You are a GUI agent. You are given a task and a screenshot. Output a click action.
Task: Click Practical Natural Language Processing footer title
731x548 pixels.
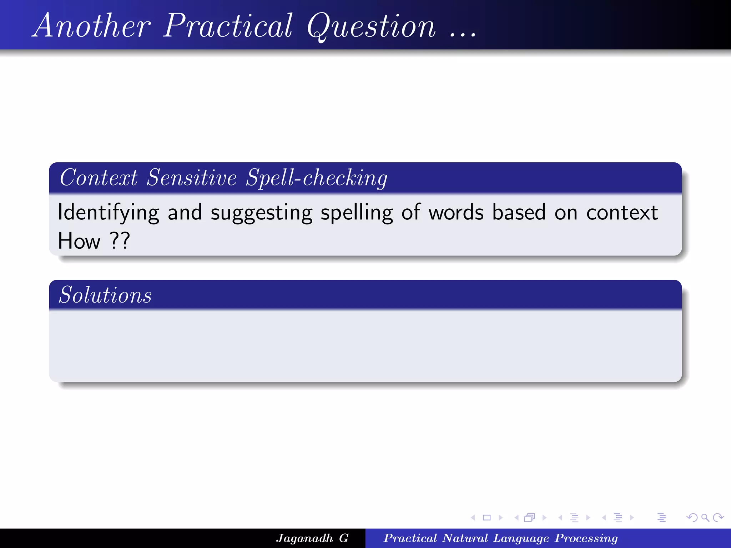click(x=500, y=538)
